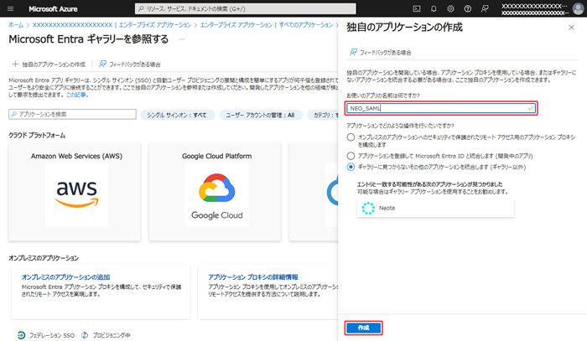Open オンプレミスのアプリケーションの追加 link
The width and height of the screenshot is (587, 341).
66,277
